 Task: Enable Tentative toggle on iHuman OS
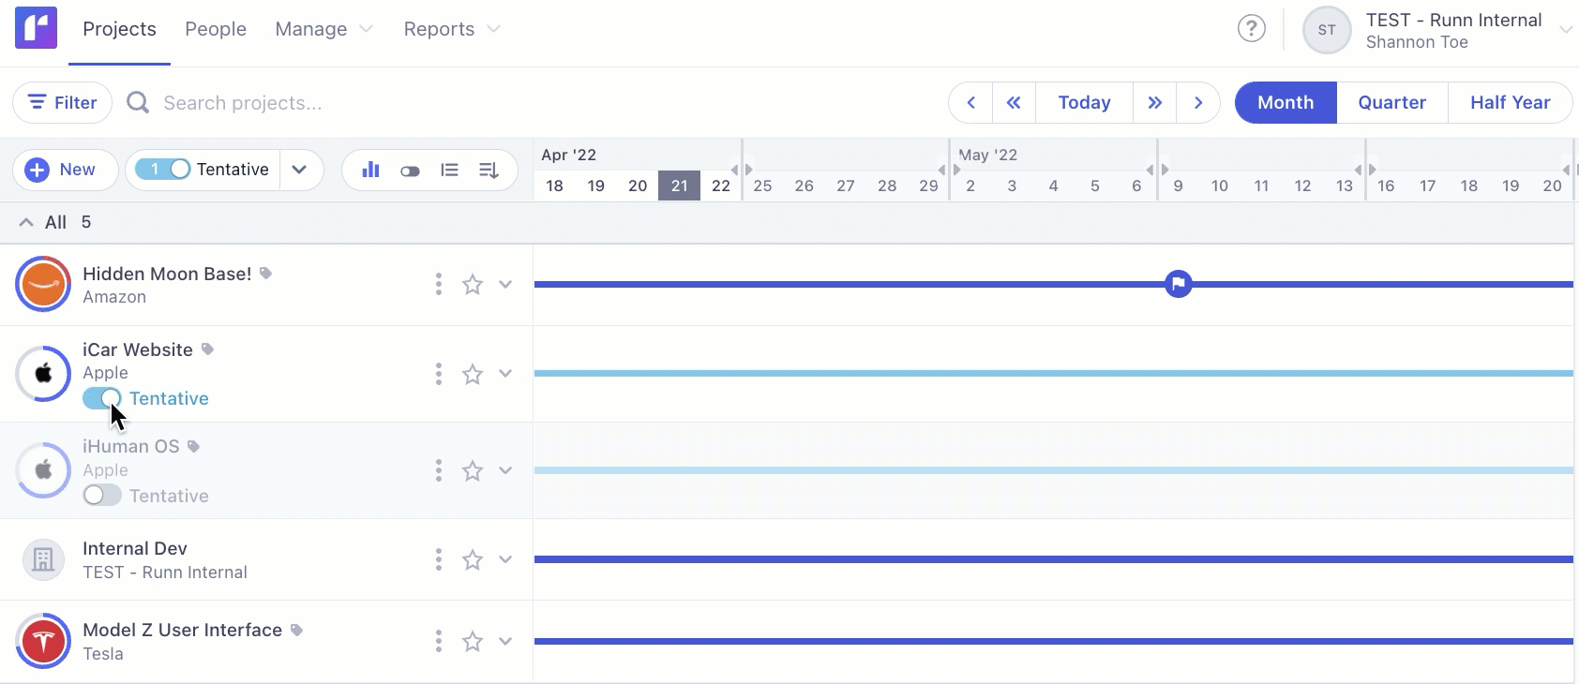[x=101, y=496]
